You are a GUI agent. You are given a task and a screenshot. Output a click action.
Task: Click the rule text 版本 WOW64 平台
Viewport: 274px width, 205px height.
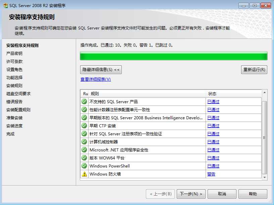(x=107, y=158)
